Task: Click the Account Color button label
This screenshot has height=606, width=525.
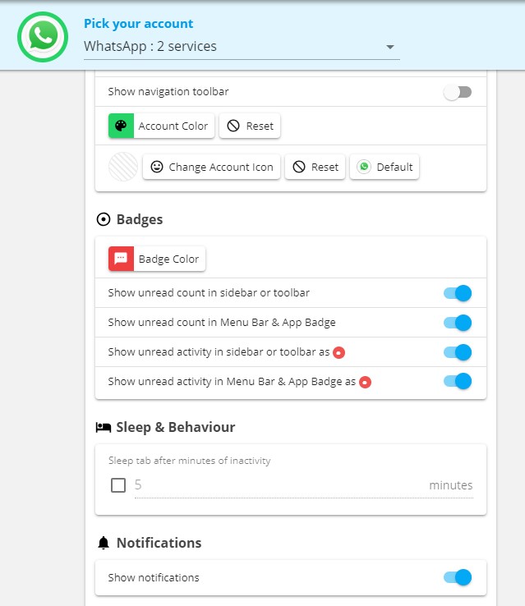Action: pyautogui.click(x=173, y=126)
